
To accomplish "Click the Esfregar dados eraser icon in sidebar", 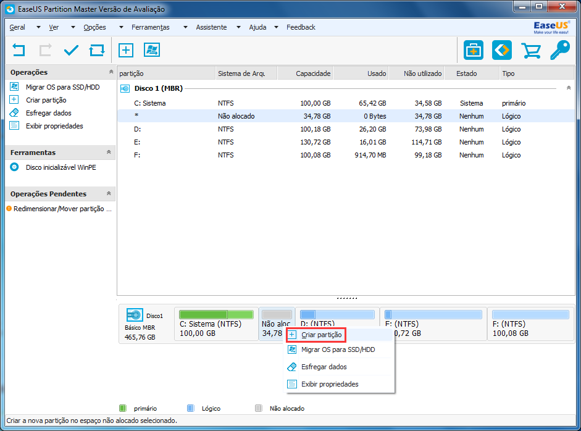I will 14,112.
